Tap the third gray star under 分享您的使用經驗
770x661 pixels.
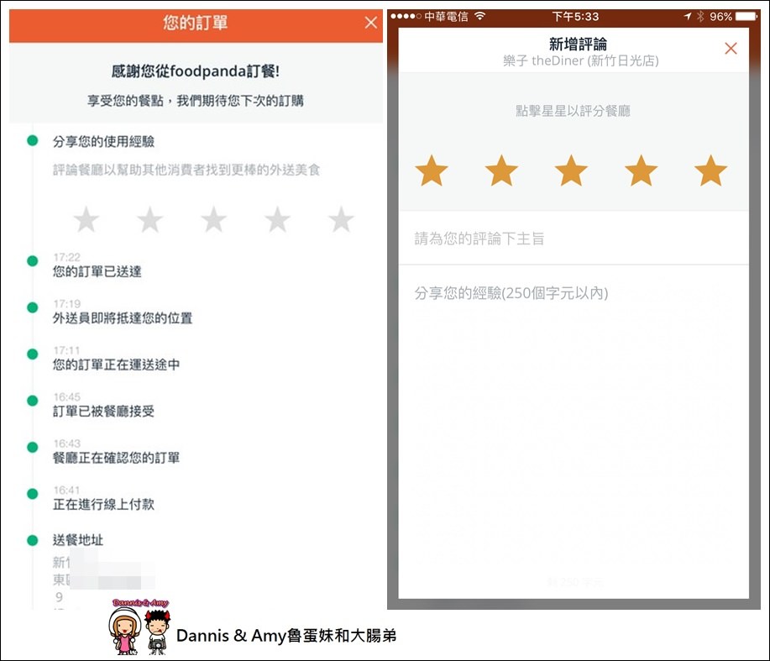[213, 219]
